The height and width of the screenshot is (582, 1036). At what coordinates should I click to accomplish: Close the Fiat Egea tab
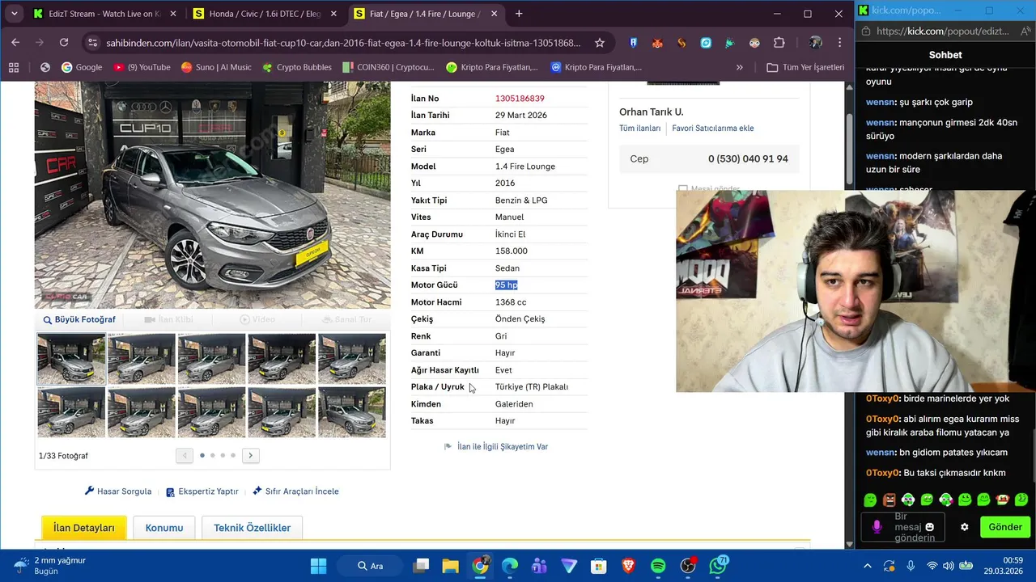point(493,14)
